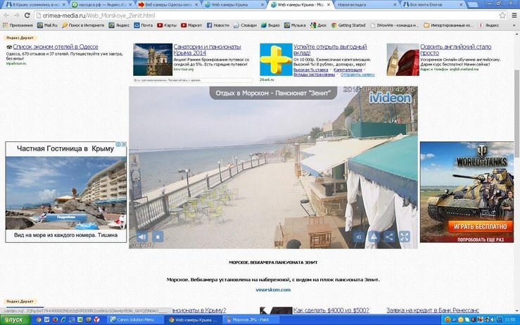Open Диск bookmark
The height and width of the screenshot is (325, 520).
318,25
